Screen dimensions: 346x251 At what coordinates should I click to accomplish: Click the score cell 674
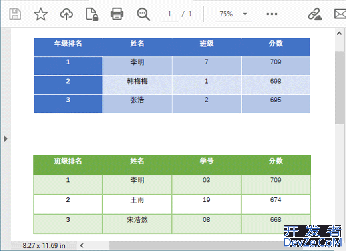(x=276, y=204)
